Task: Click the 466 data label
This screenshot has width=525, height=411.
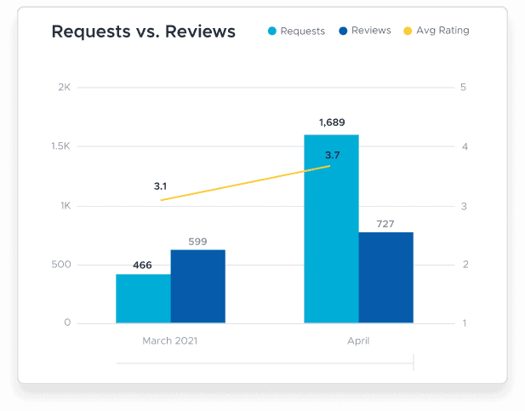Action: click(x=142, y=265)
